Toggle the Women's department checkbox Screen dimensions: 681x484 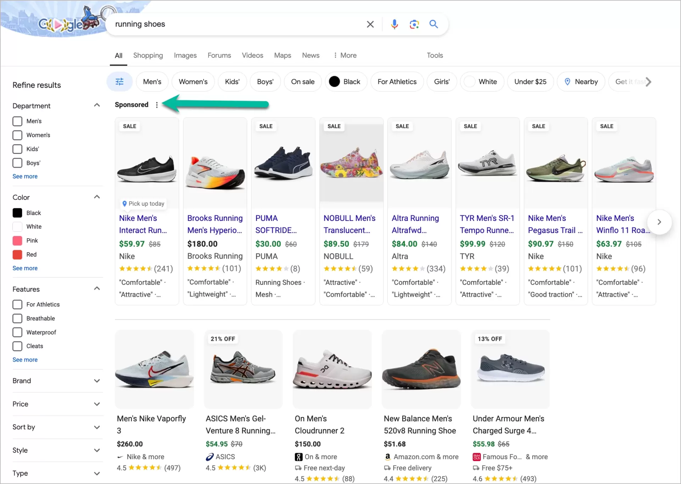tap(17, 135)
